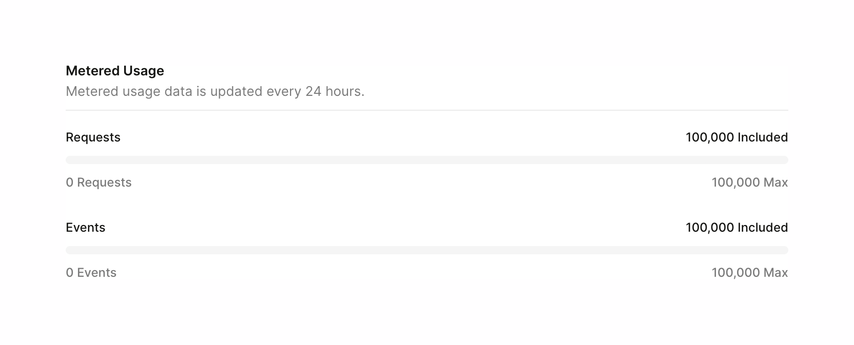Image resolution: width=854 pixels, height=345 pixels.
Task: Click the divider line under the description
Action: [426, 110]
